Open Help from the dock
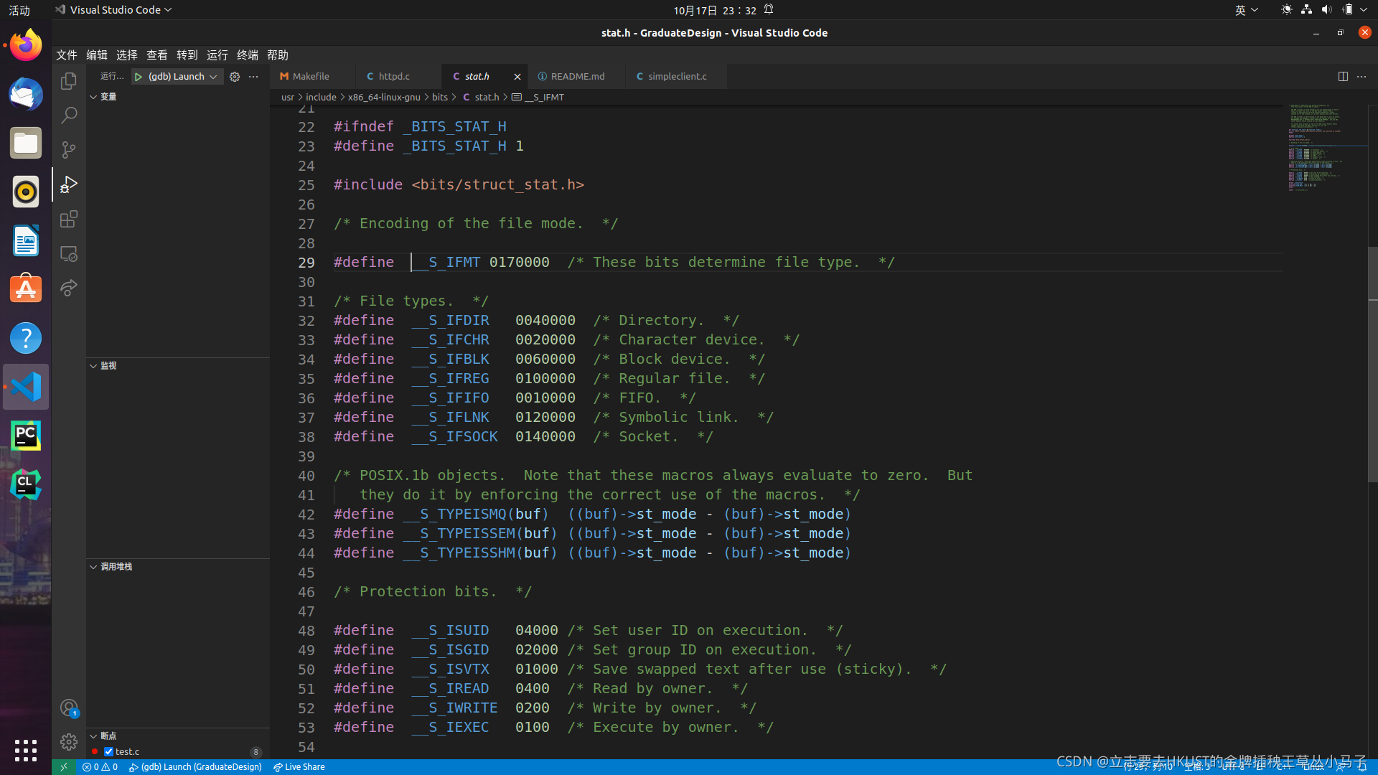 click(x=26, y=338)
